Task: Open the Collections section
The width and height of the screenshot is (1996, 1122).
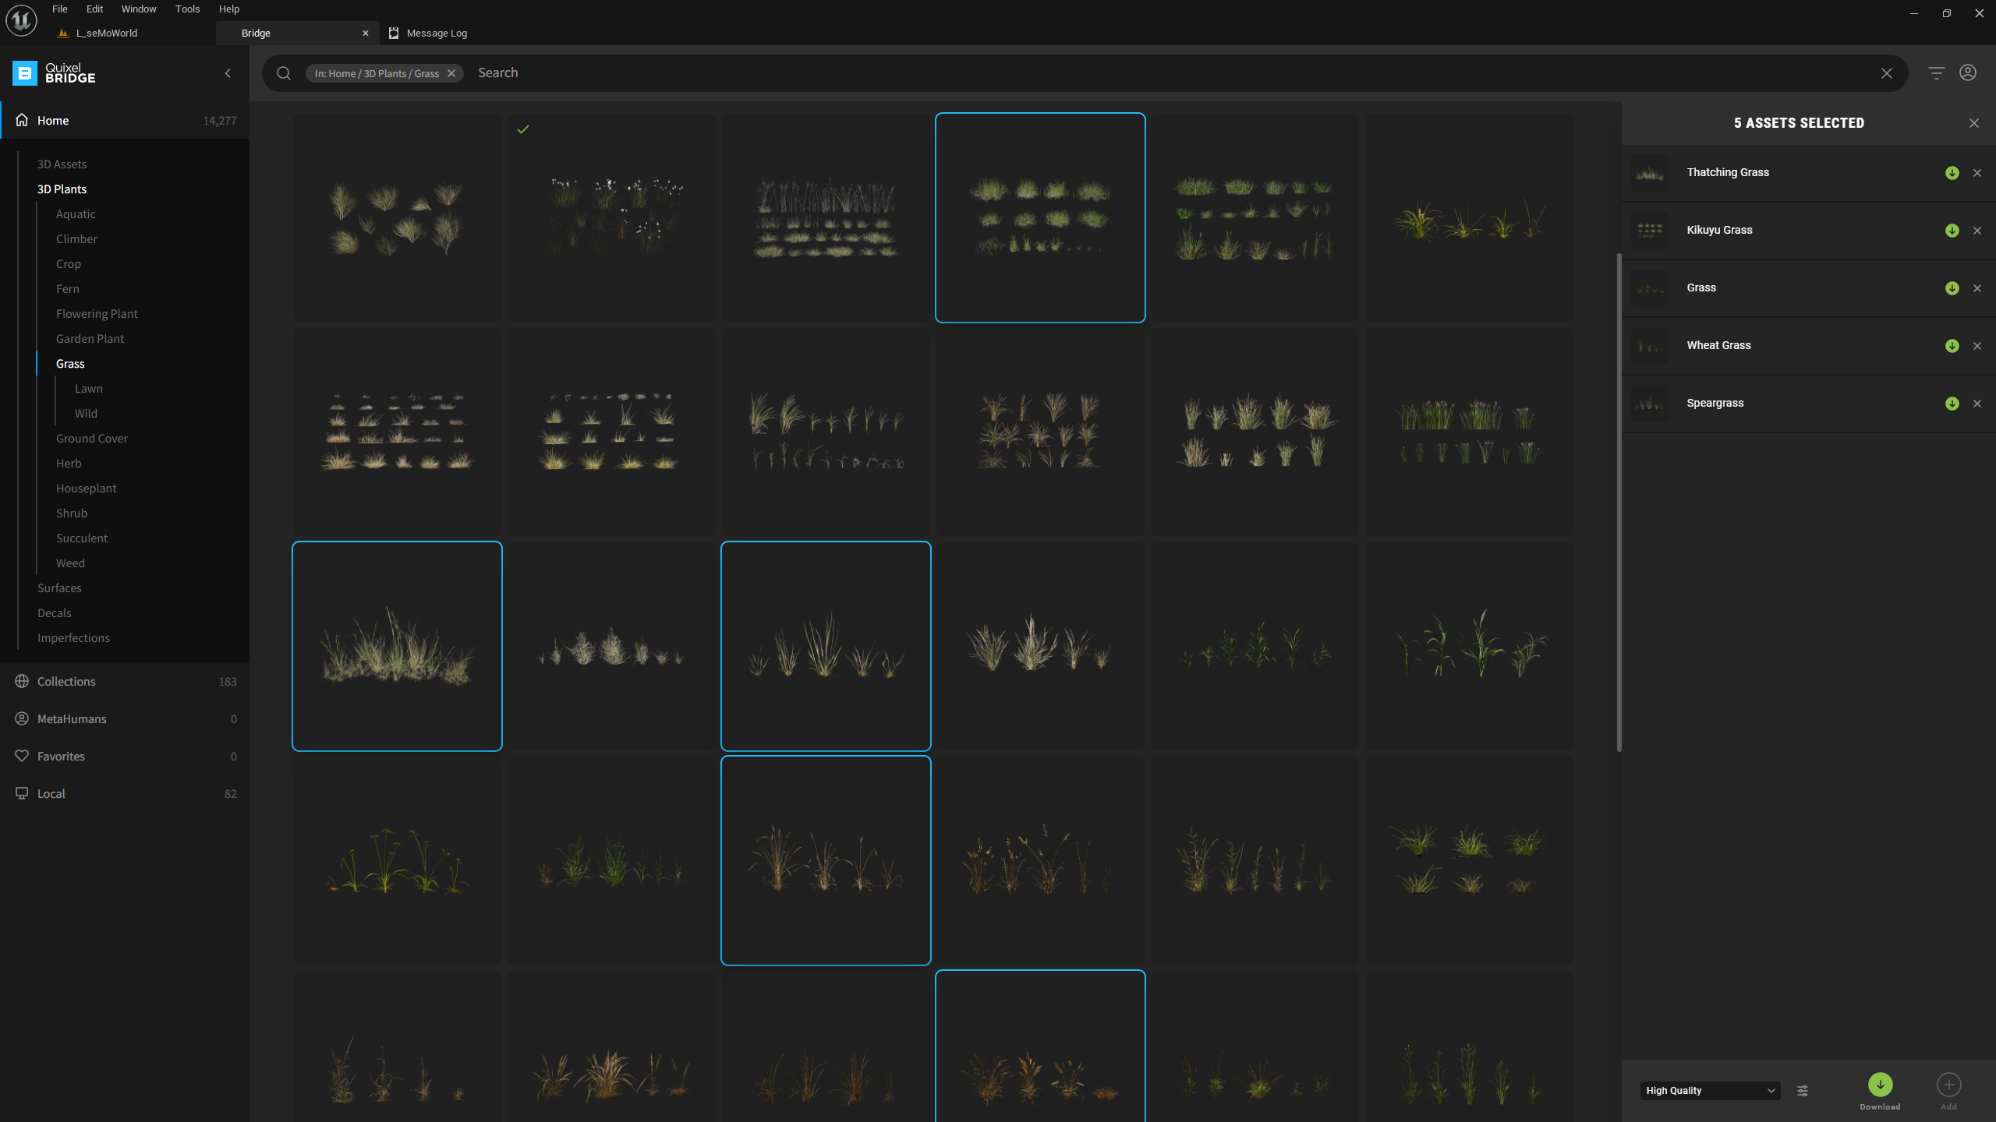Action: tap(66, 682)
